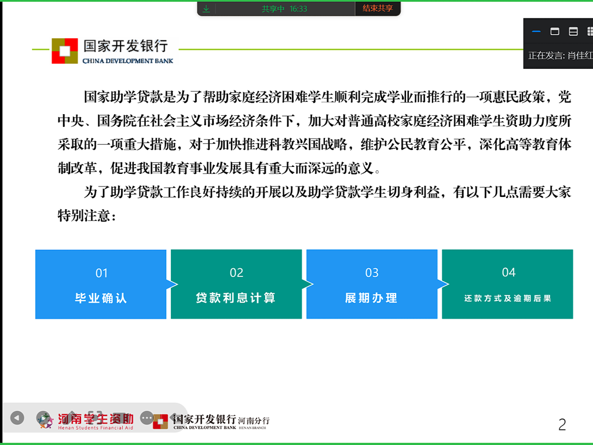Switch to grid view layout in the video panel
This screenshot has height=445, width=593.
(x=589, y=31)
